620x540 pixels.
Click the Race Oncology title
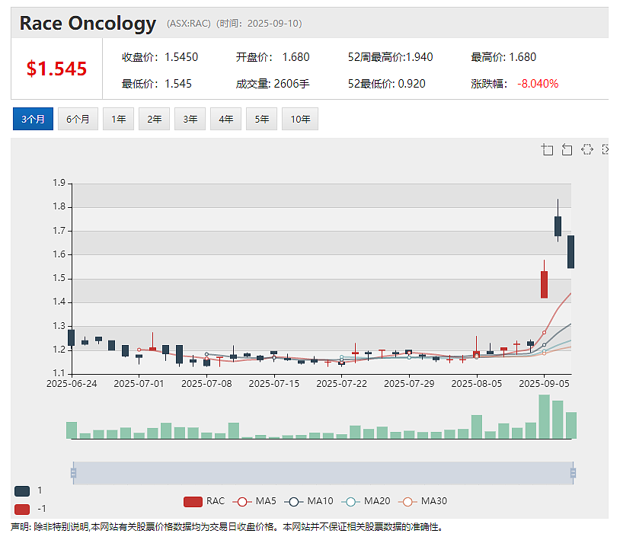point(88,24)
